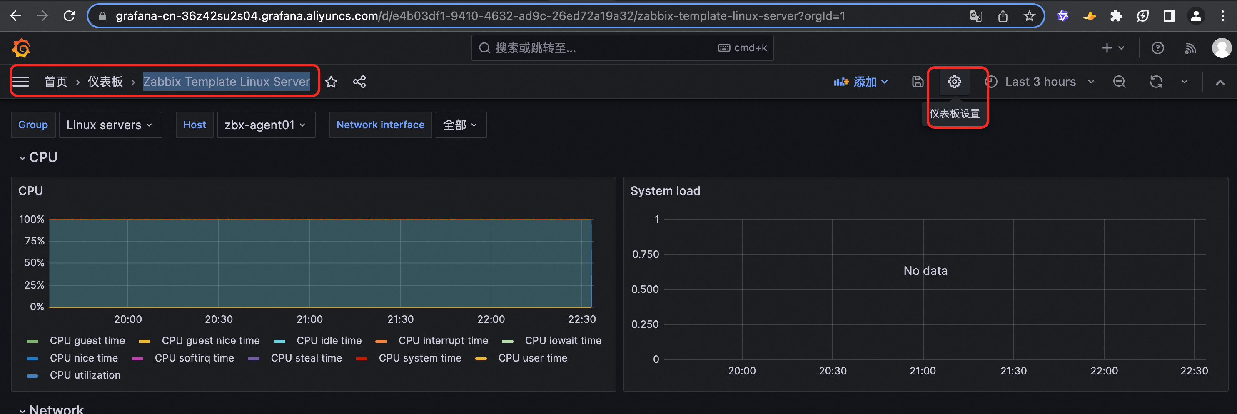1237x414 pixels.
Task: Open the 添加 add panel dropdown
Action: click(x=861, y=82)
